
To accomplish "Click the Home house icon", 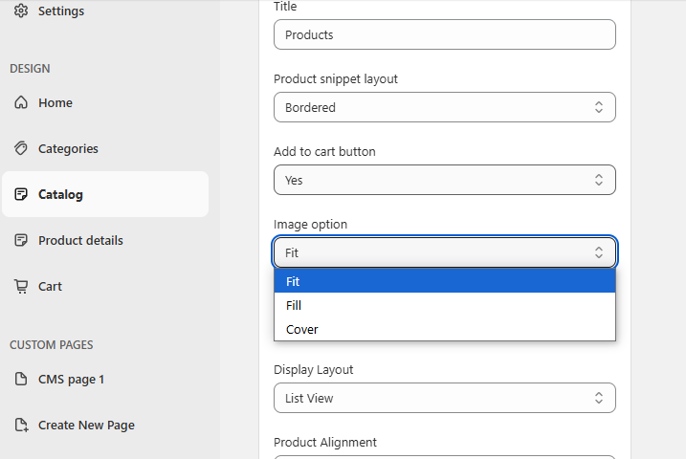I will 20,102.
